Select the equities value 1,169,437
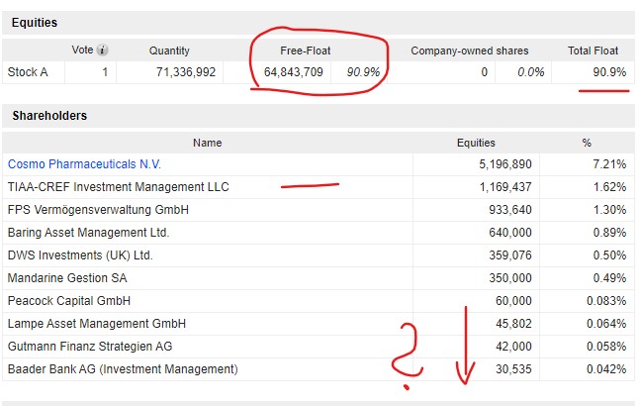This screenshot has width=640, height=406. 505,187
